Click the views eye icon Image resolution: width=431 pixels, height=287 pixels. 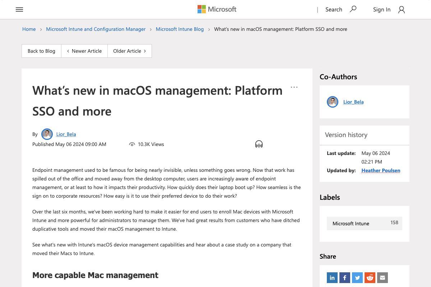132,144
